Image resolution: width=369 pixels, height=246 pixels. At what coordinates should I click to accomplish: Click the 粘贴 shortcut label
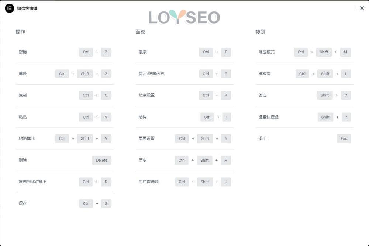[23, 117]
